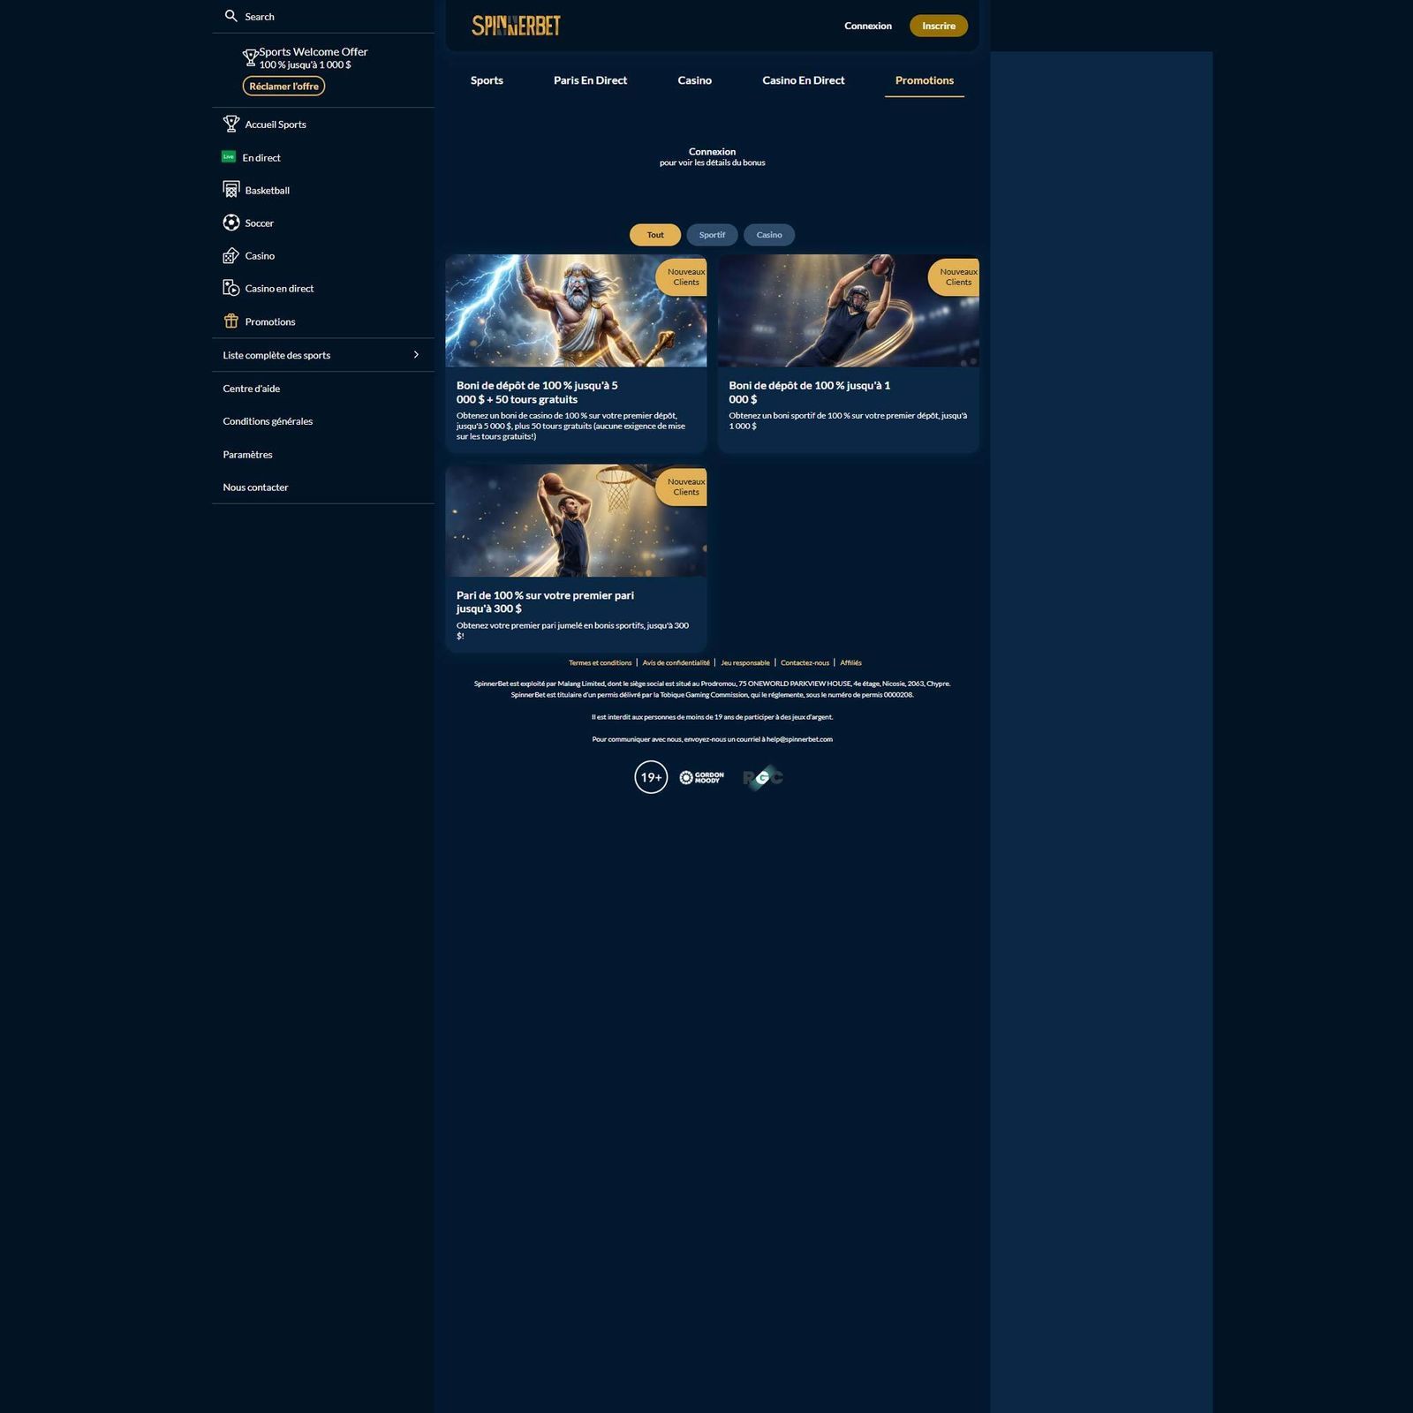The image size is (1413, 1413).
Task: Click the Promotions gift box icon
Action: (x=231, y=321)
